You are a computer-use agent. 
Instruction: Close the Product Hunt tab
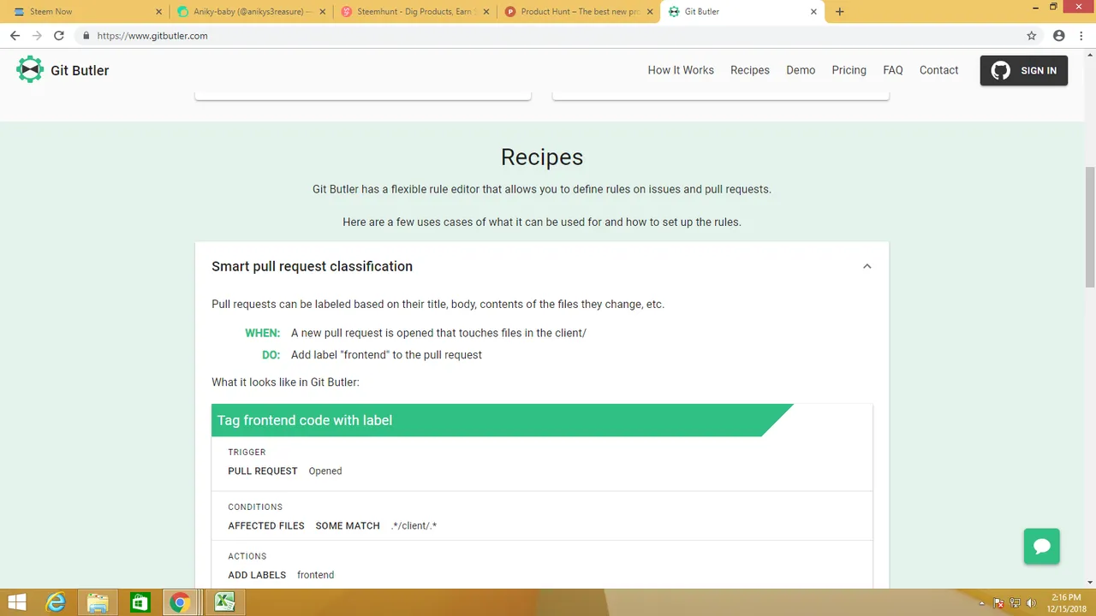(x=650, y=12)
